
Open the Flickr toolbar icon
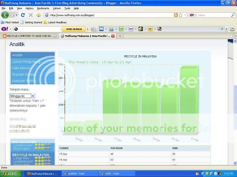point(131,29)
